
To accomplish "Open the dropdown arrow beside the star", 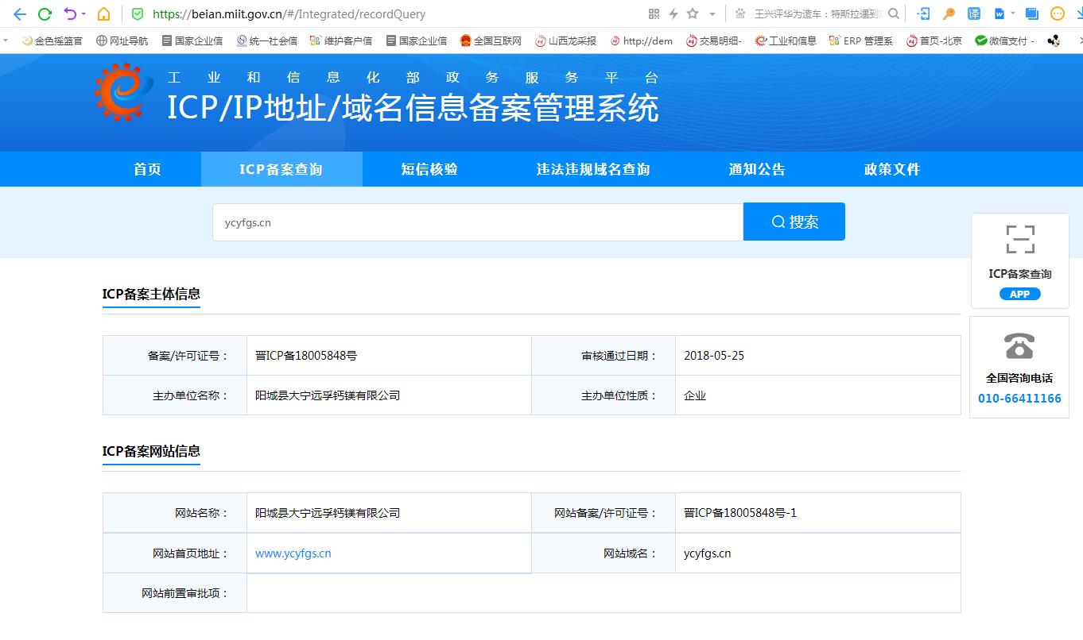I will [x=712, y=13].
